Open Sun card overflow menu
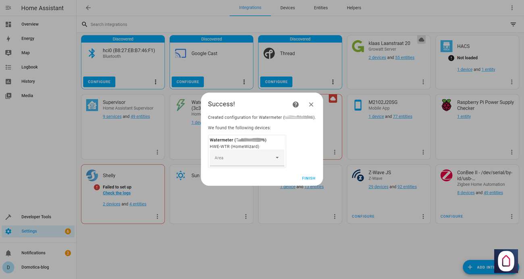This screenshot has width=524, height=279. 246,216
